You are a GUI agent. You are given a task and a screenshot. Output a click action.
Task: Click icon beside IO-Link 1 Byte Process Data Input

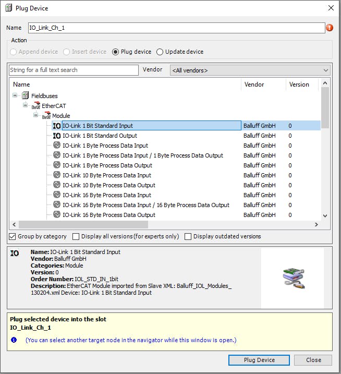[x=57, y=145]
